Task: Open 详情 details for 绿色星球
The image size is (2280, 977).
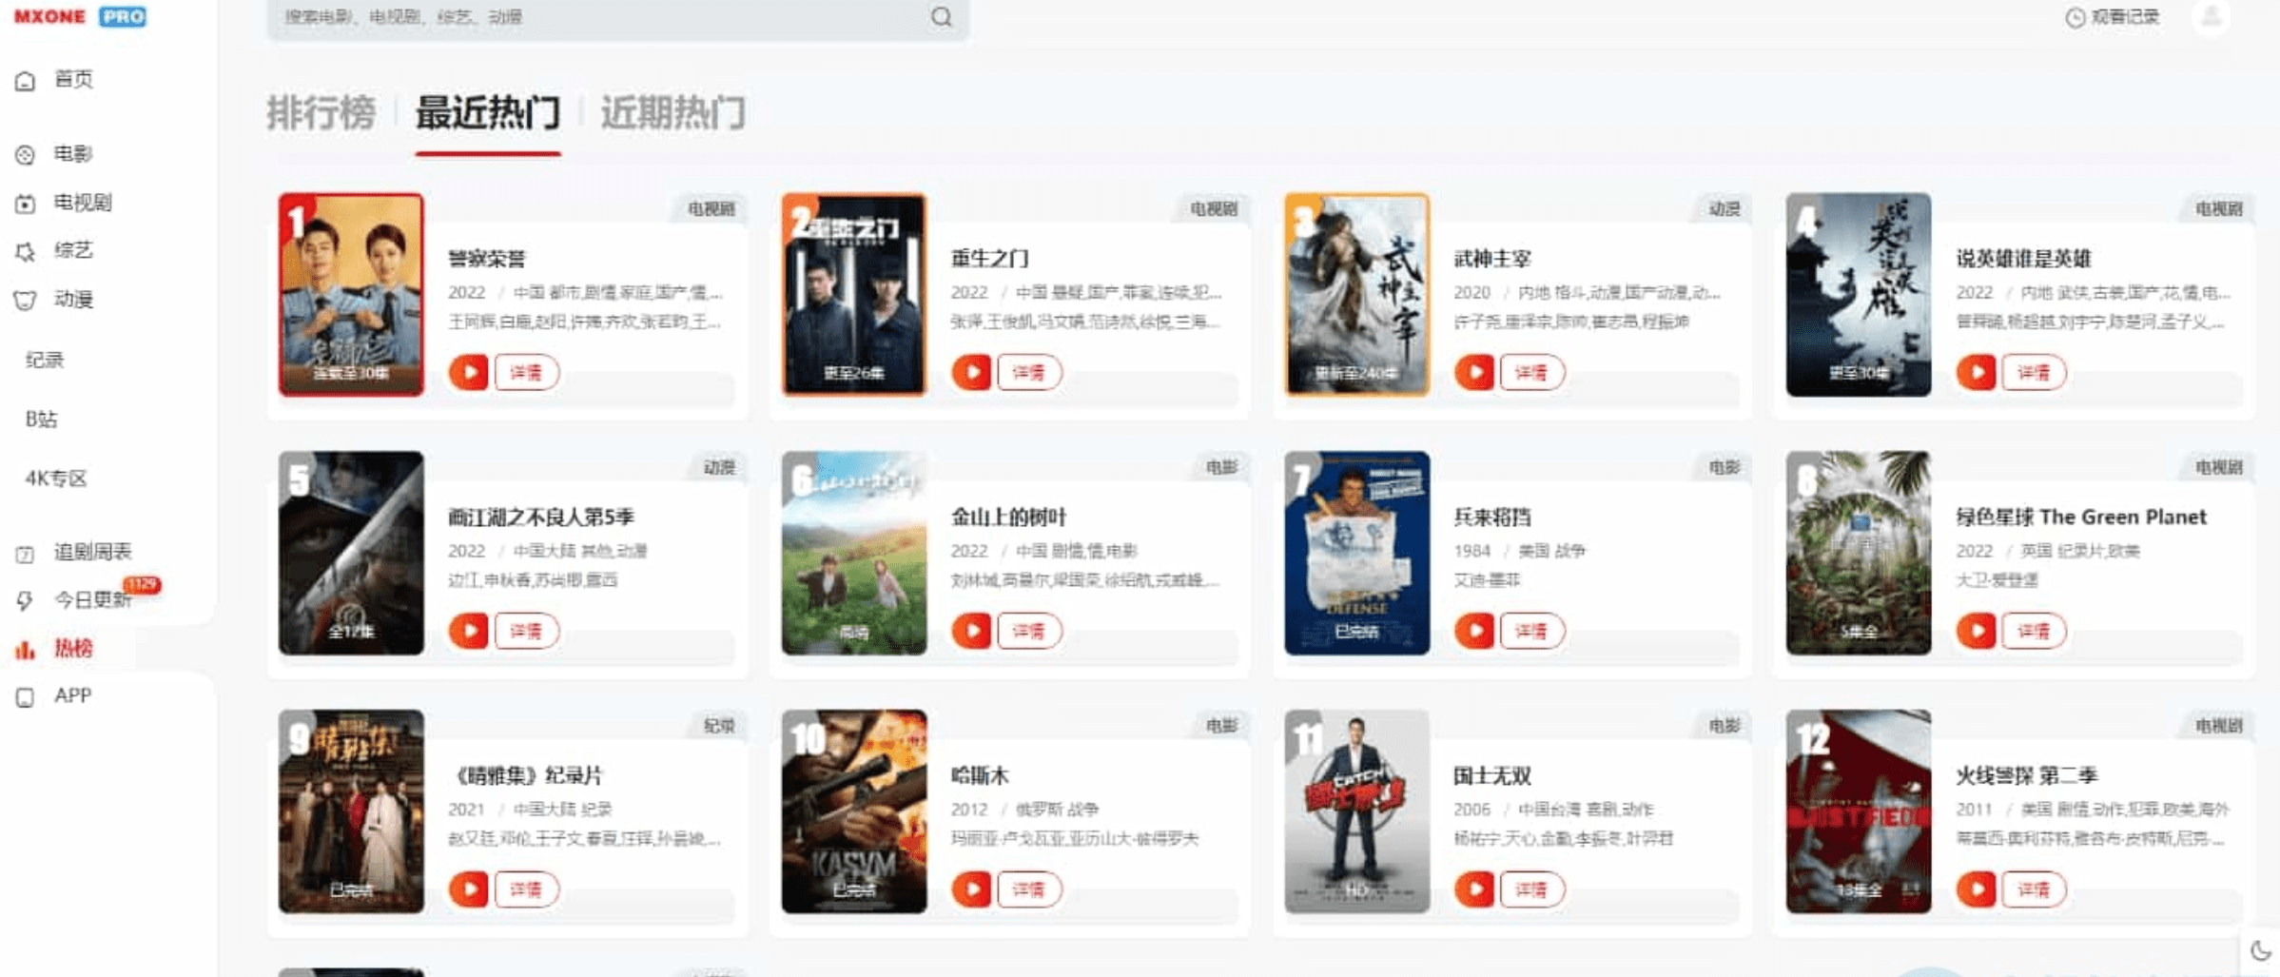Action: coord(2034,631)
